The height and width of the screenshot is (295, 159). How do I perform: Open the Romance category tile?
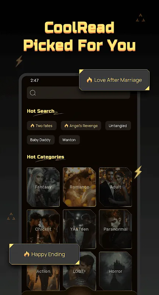79,187
